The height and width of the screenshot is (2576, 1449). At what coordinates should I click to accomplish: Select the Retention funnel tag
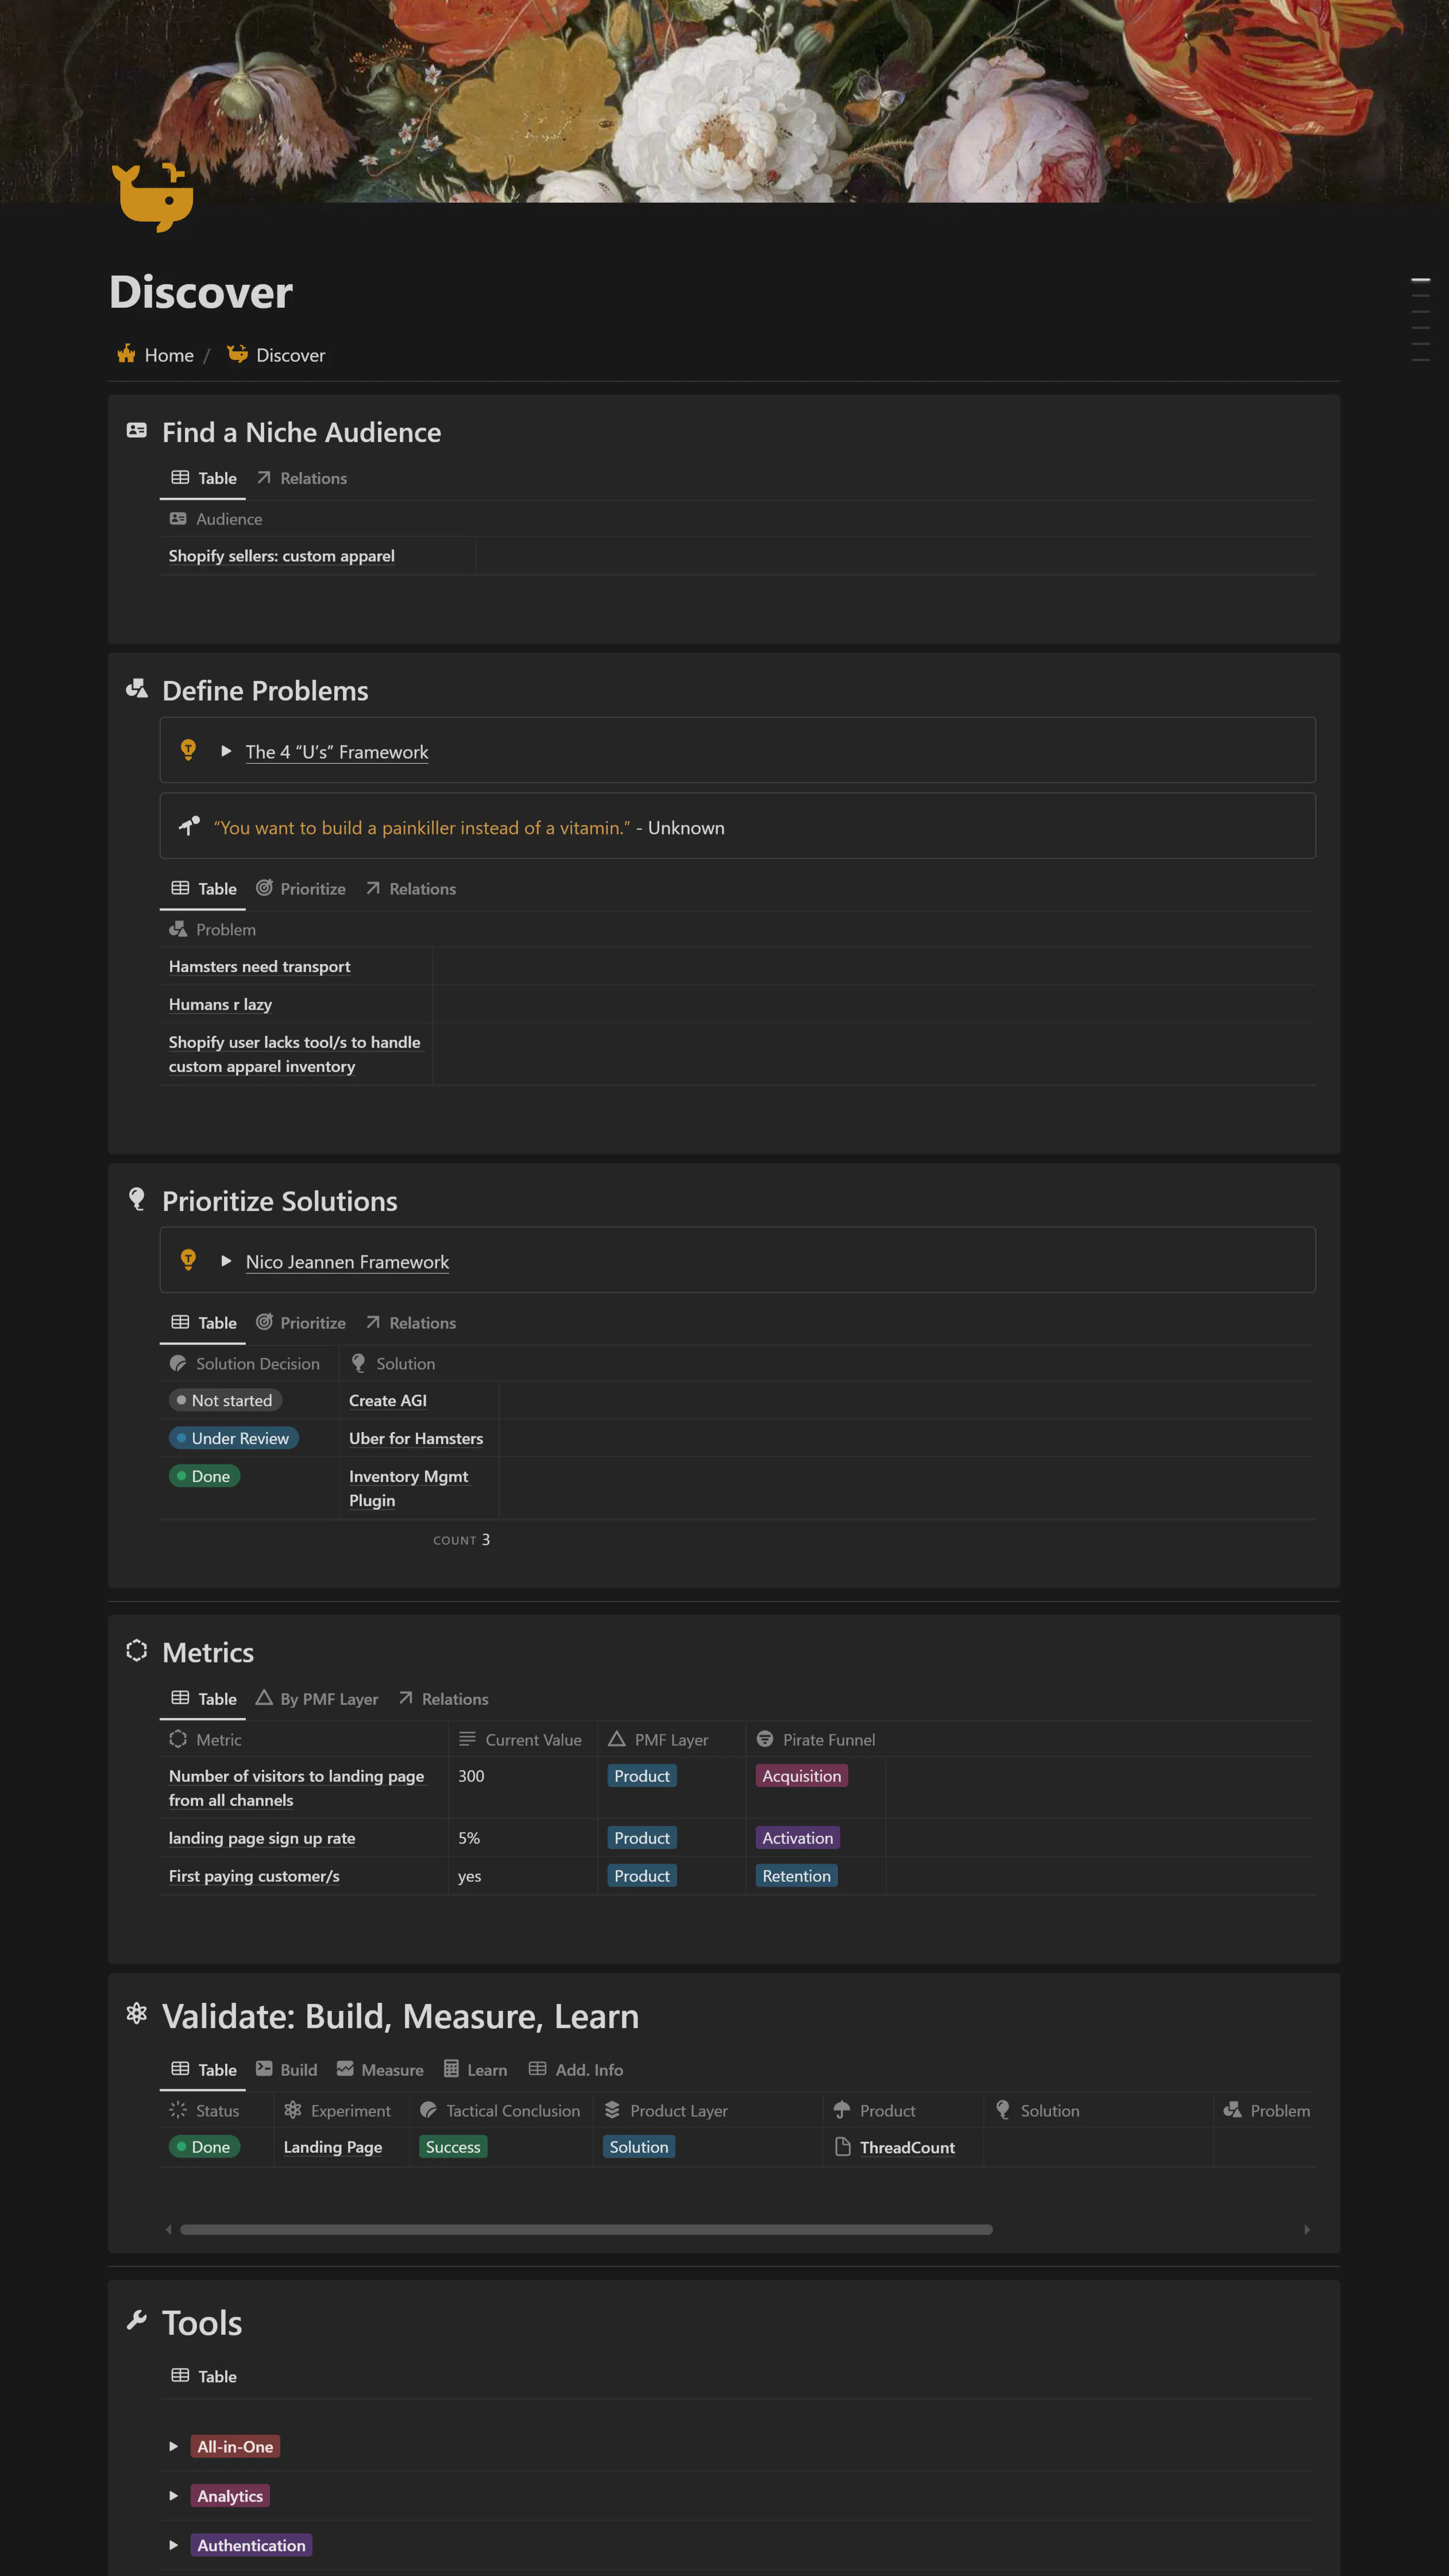796,1876
